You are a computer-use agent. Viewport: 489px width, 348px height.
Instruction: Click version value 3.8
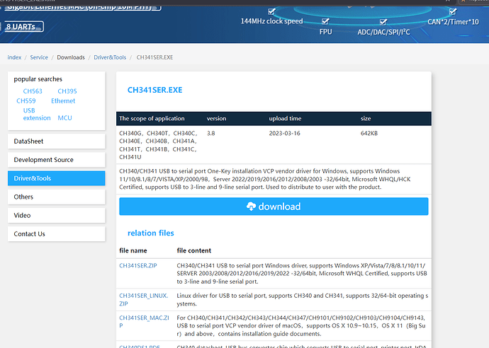click(x=210, y=133)
